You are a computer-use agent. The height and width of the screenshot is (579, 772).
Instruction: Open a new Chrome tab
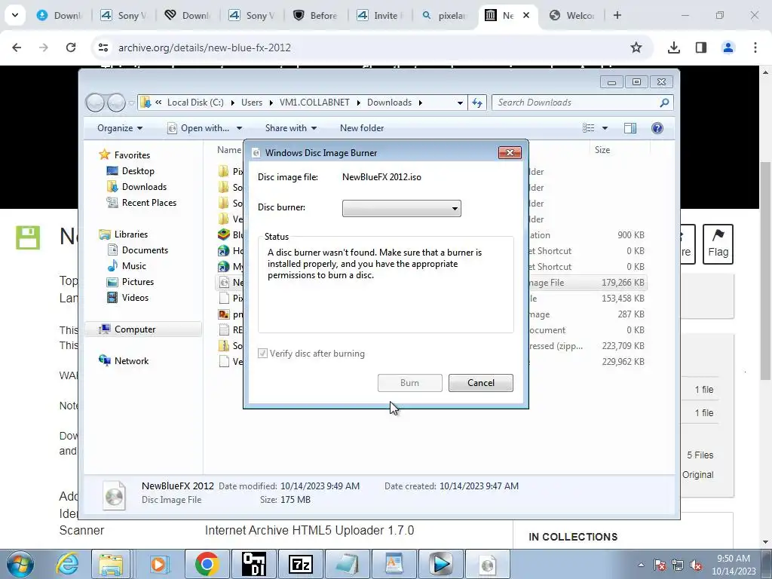click(x=617, y=15)
